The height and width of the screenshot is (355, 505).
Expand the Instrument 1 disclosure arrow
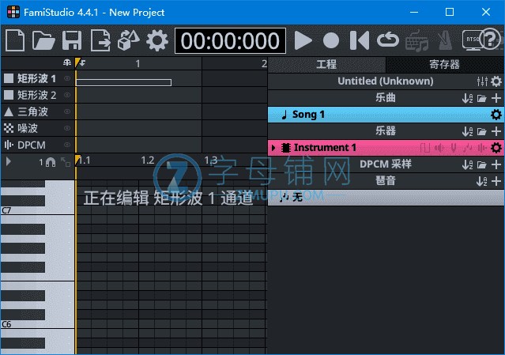point(273,148)
